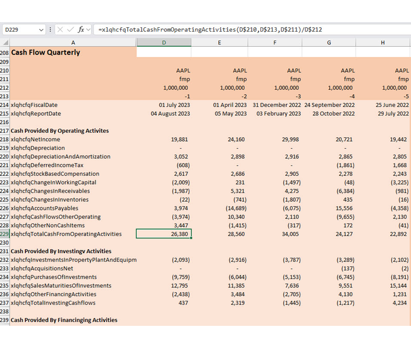Click the Cash Flow Quarterly title cell
The height and width of the screenshot is (348, 411).
pyautogui.click(x=73, y=53)
